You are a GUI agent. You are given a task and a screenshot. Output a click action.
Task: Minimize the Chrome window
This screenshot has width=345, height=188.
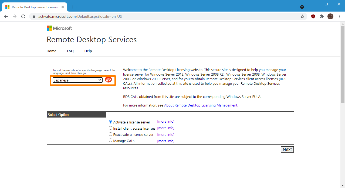314,4
